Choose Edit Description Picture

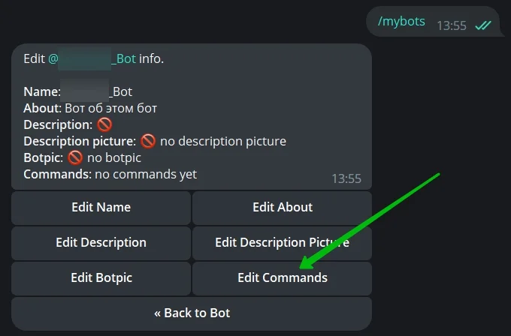coord(282,243)
